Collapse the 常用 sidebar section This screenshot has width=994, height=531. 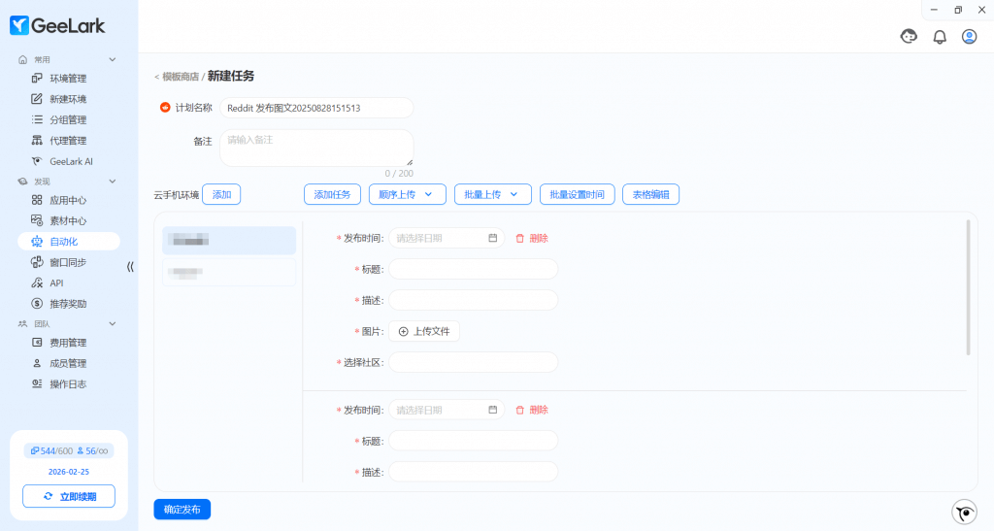(x=113, y=59)
